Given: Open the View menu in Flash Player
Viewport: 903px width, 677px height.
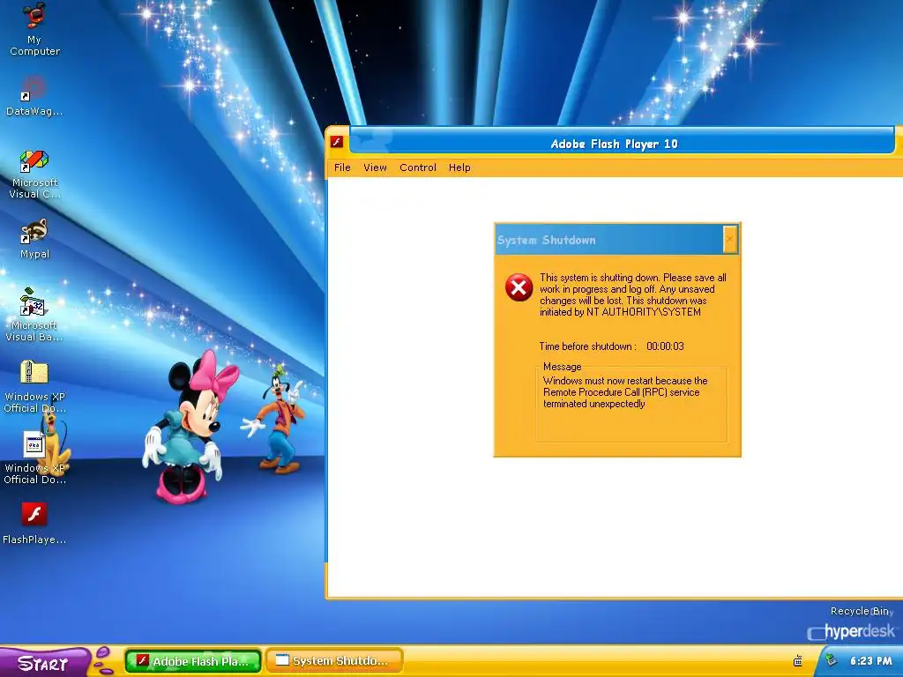Looking at the screenshot, I should tap(375, 167).
